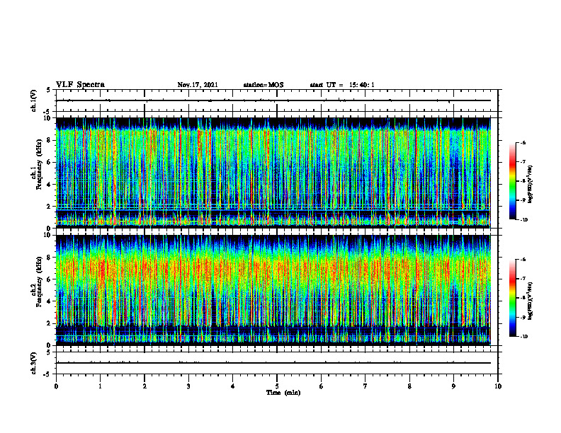This screenshot has width=561, height=433.
Task: Click the ch.1 spectrogram color bar
Action: click(512, 181)
